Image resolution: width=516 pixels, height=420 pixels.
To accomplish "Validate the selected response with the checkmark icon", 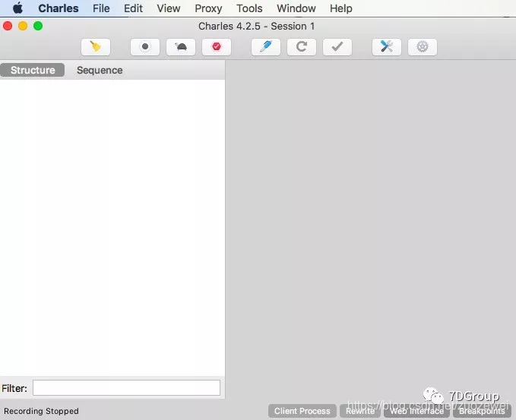I will click(x=337, y=47).
